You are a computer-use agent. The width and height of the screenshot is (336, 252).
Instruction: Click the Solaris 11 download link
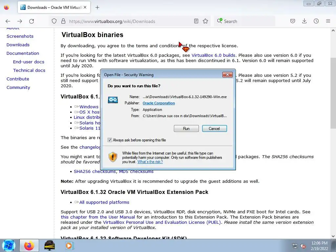[90, 128]
